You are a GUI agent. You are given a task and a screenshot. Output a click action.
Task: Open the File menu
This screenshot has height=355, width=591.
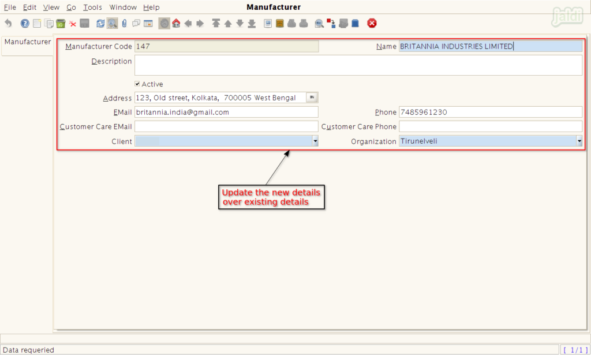click(x=10, y=7)
